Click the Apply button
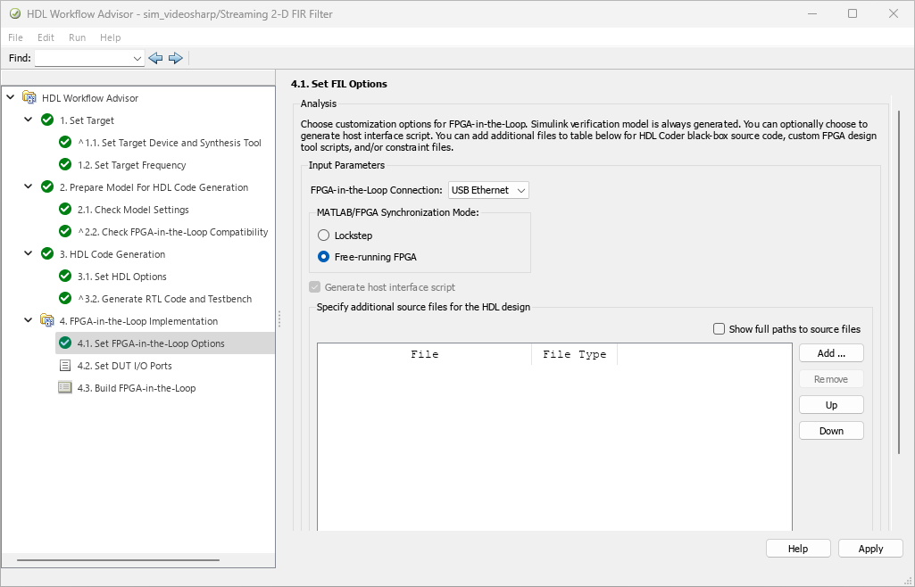Viewport: 915px width, 587px height. (x=870, y=549)
